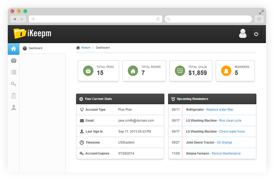
Task: Click the Dashboard gauge icon in submenu
Action: [x=25, y=48]
